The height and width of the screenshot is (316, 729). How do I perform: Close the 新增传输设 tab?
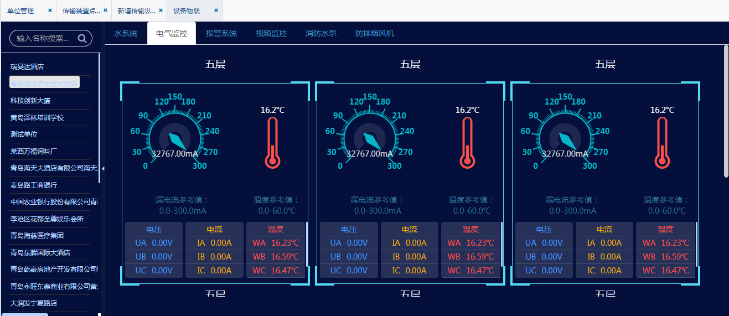[161, 11]
